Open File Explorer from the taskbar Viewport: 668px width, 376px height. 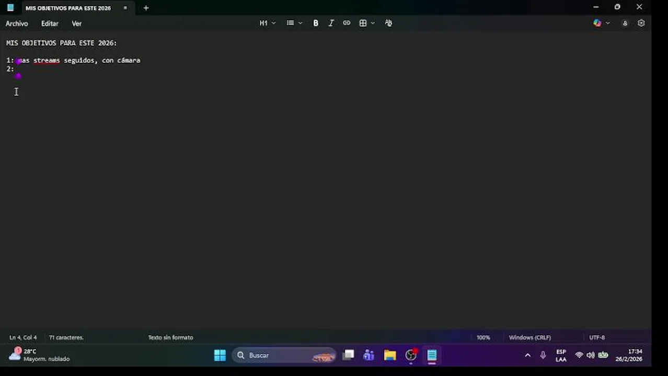(390, 356)
